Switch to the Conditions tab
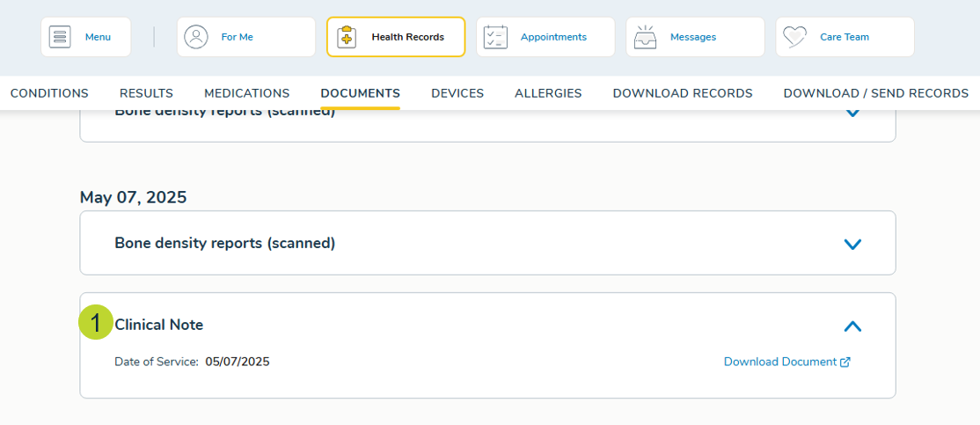 [49, 93]
